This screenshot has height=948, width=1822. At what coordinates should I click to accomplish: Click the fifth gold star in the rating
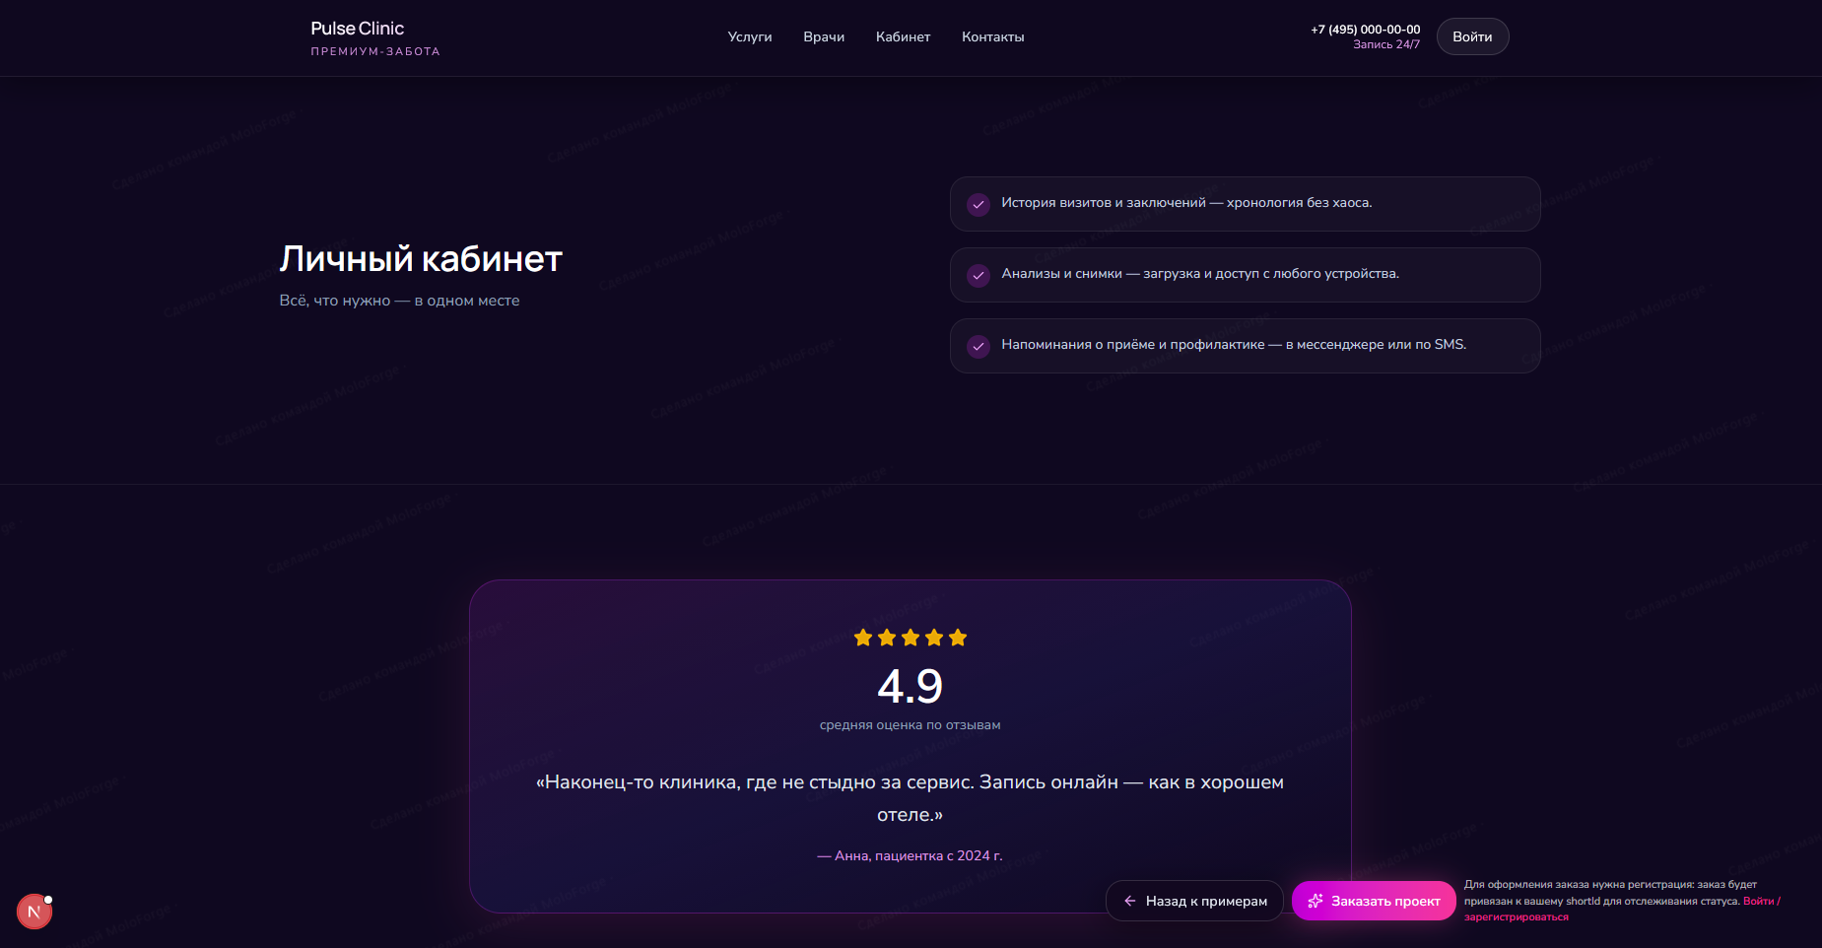958,638
